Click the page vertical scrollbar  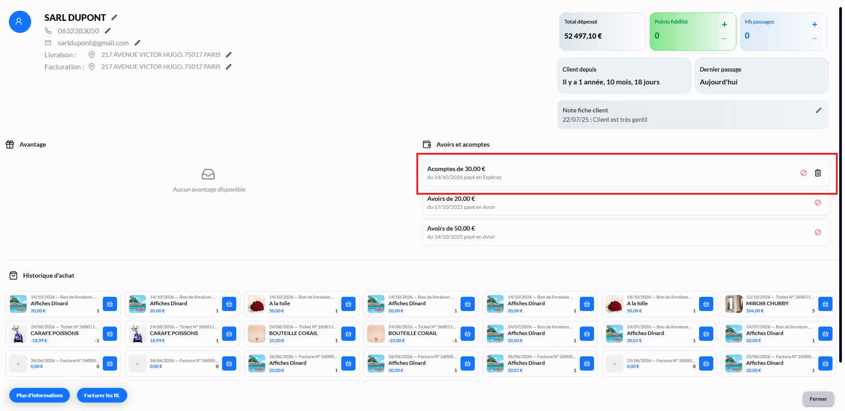[841, 184]
